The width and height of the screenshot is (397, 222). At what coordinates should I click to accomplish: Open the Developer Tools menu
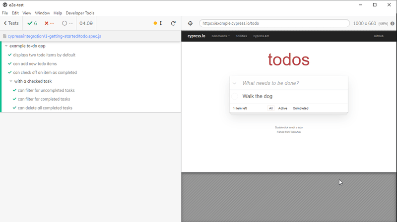(x=80, y=13)
